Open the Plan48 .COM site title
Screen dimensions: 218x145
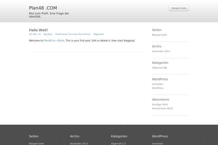pos(43,8)
